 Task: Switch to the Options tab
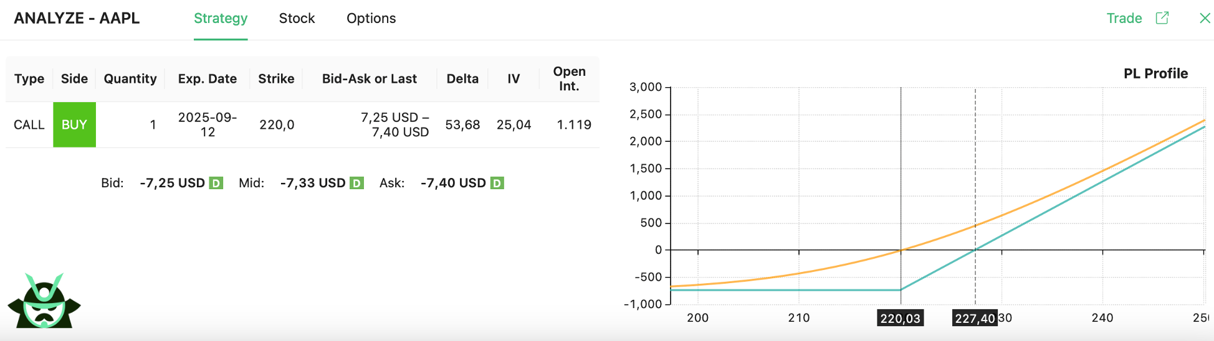click(x=371, y=19)
